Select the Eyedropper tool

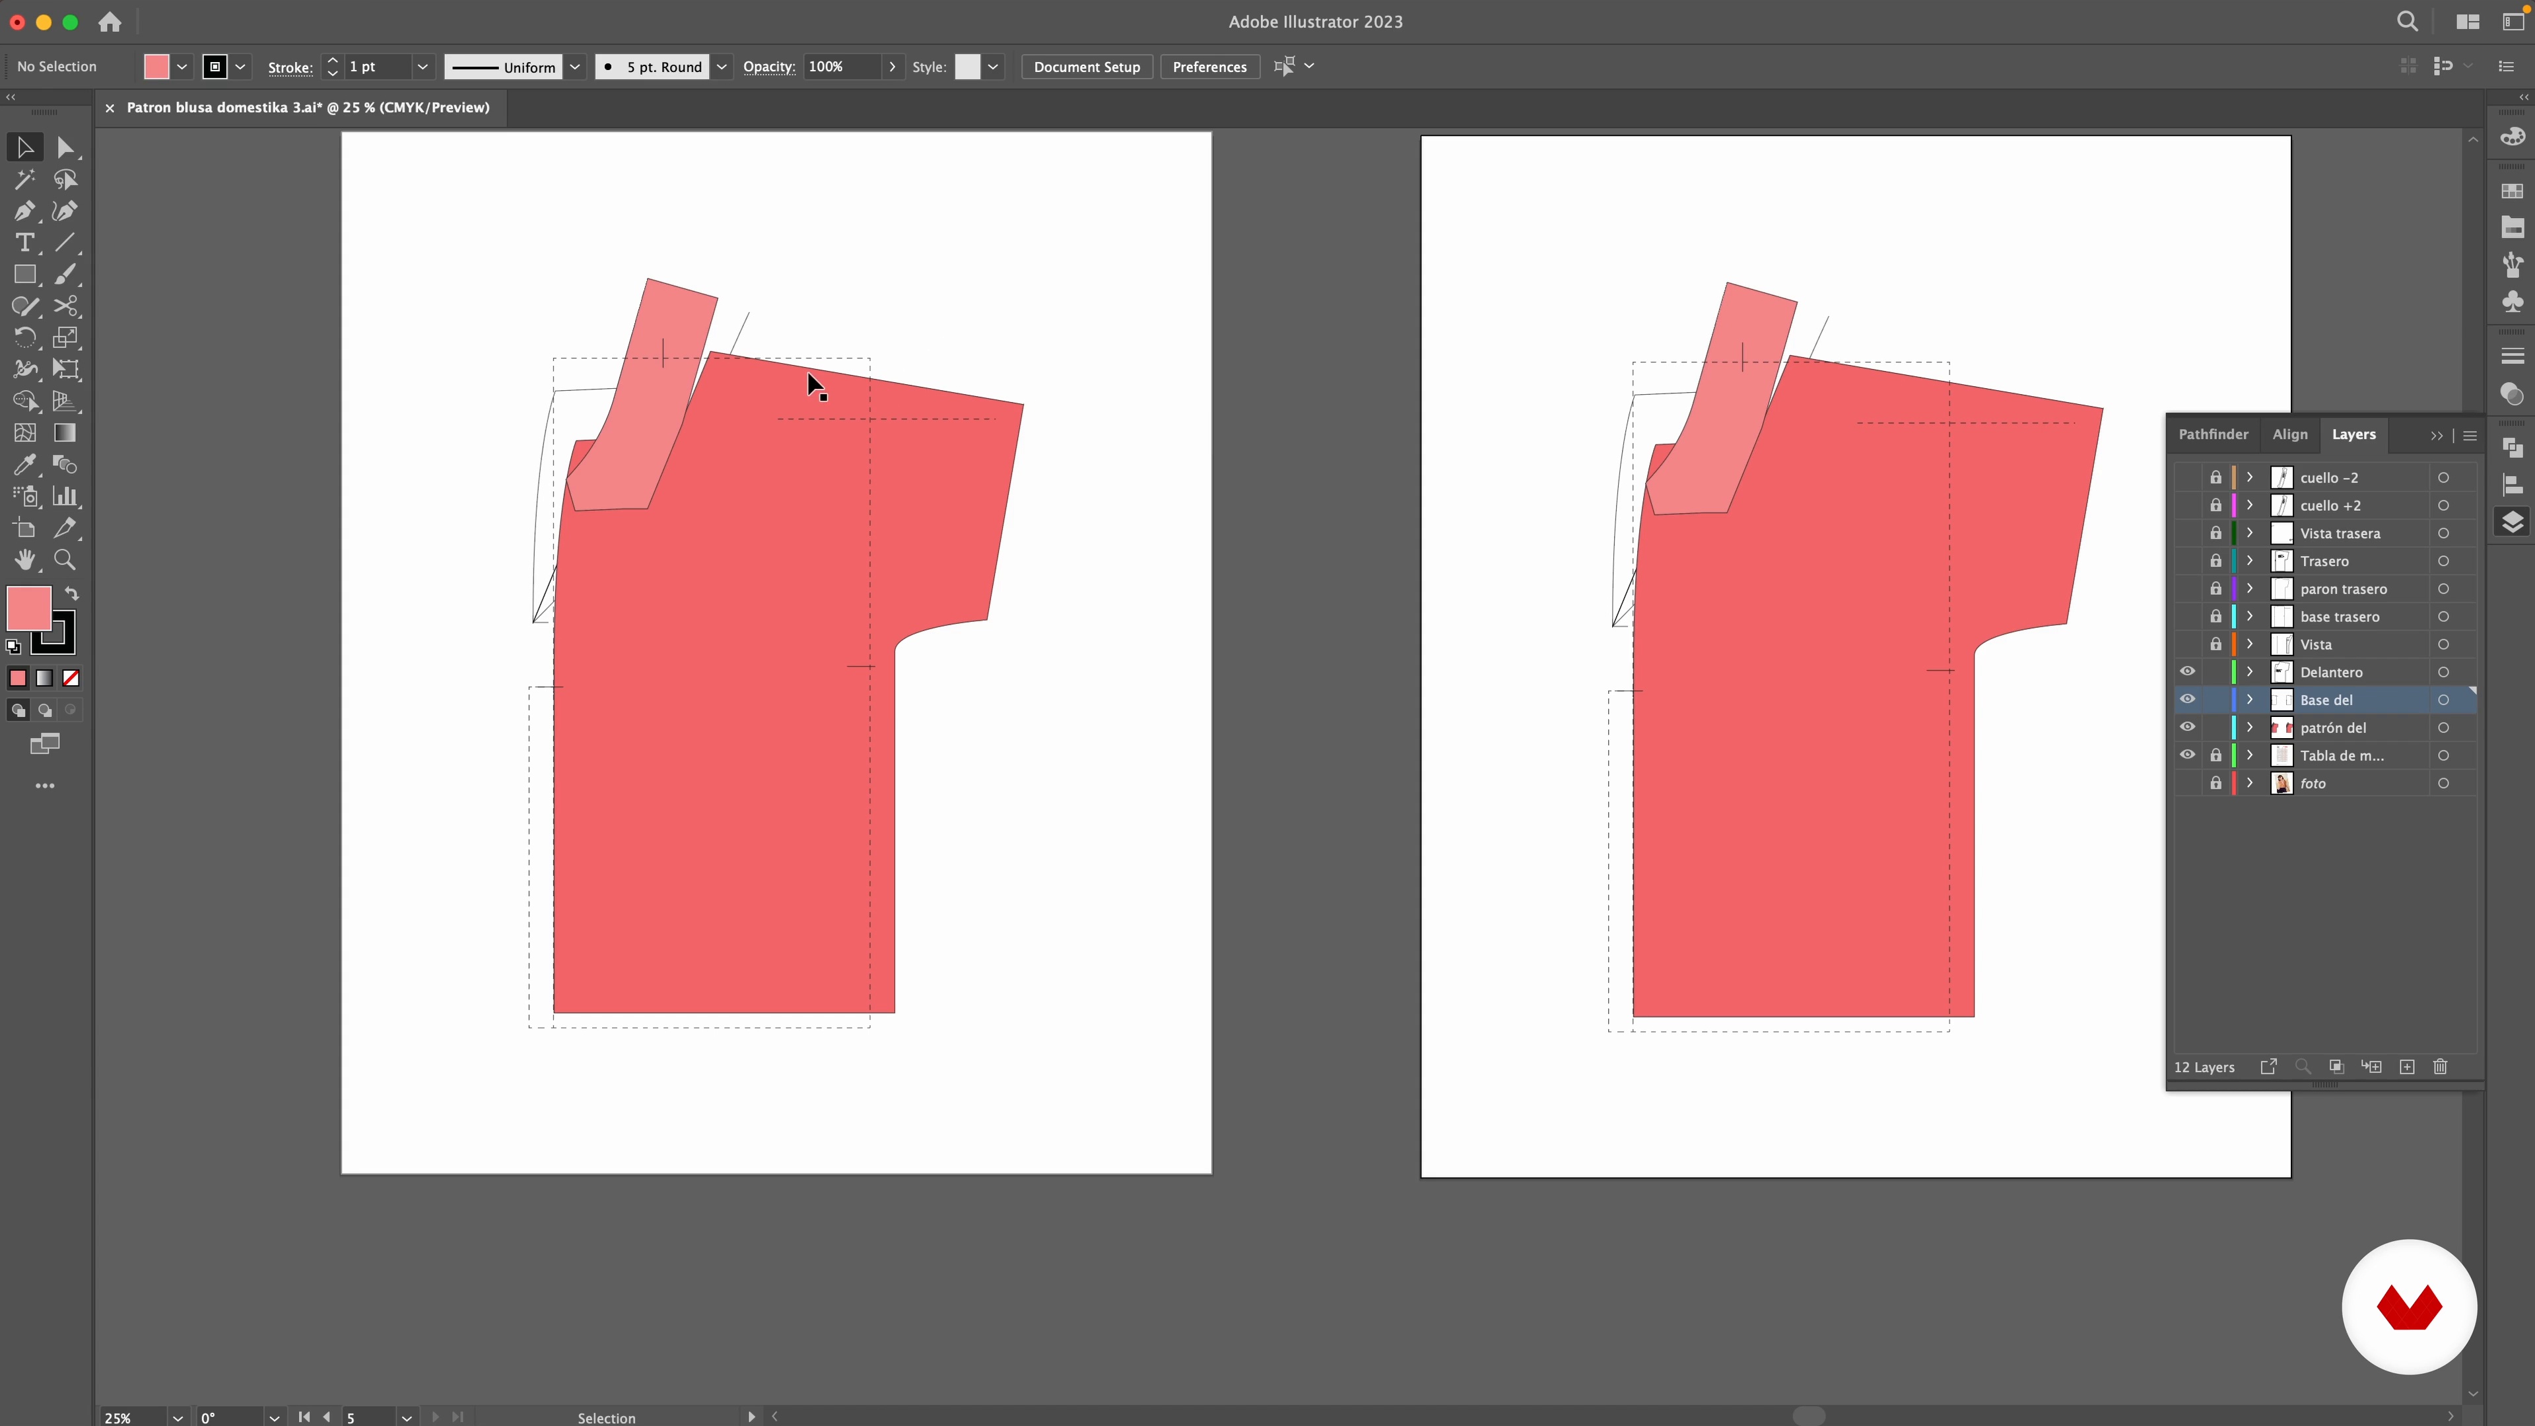24,465
